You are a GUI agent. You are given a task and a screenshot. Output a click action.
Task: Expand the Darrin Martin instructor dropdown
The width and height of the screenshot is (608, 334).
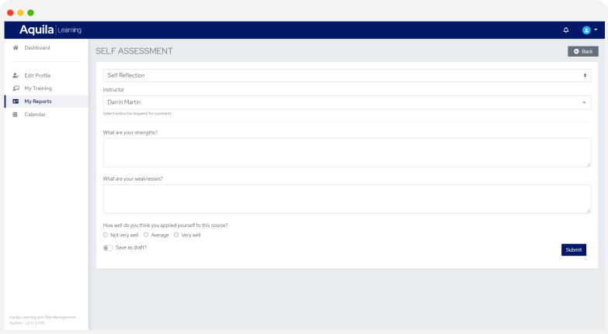click(x=346, y=102)
